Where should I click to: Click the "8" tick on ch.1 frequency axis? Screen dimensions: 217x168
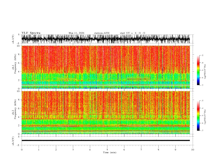point(19,54)
